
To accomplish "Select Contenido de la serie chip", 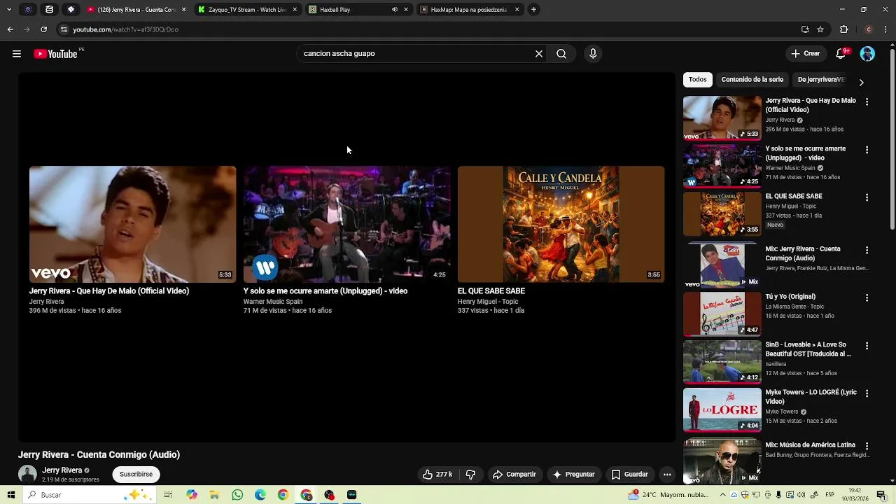I will 752,80.
